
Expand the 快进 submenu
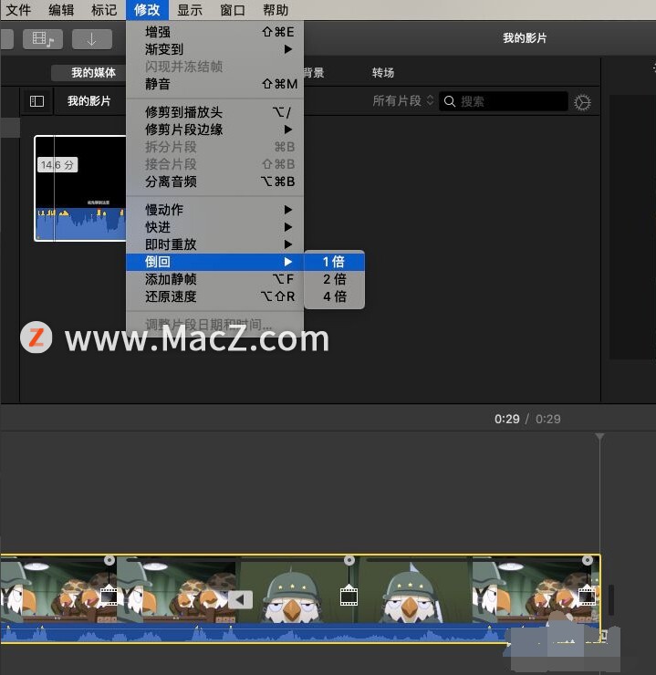pos(218,227)
